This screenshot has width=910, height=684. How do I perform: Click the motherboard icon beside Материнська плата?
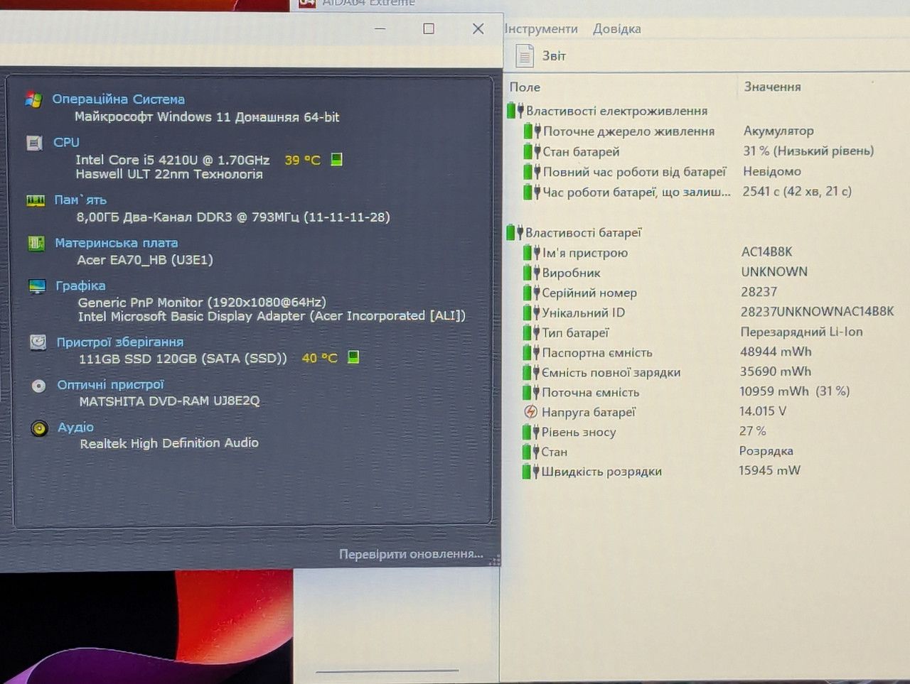[36, 243]
